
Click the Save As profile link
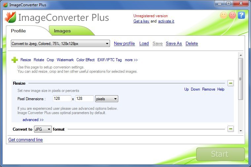(174, 43)
